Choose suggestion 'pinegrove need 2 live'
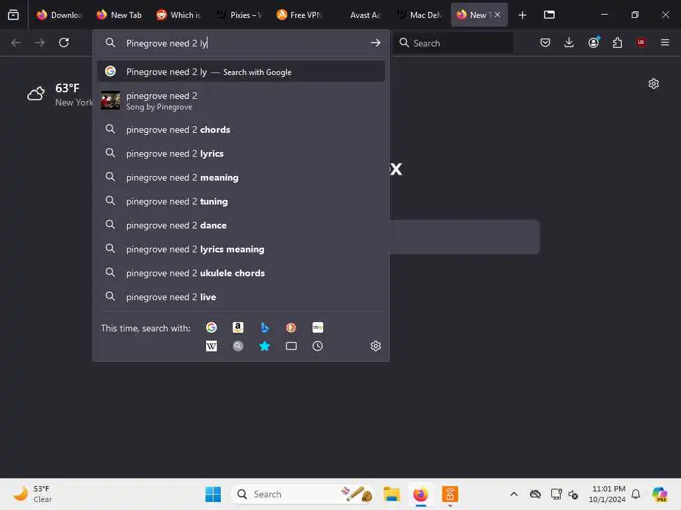This screenshot has height=510, width=681. tap(241, 297)
